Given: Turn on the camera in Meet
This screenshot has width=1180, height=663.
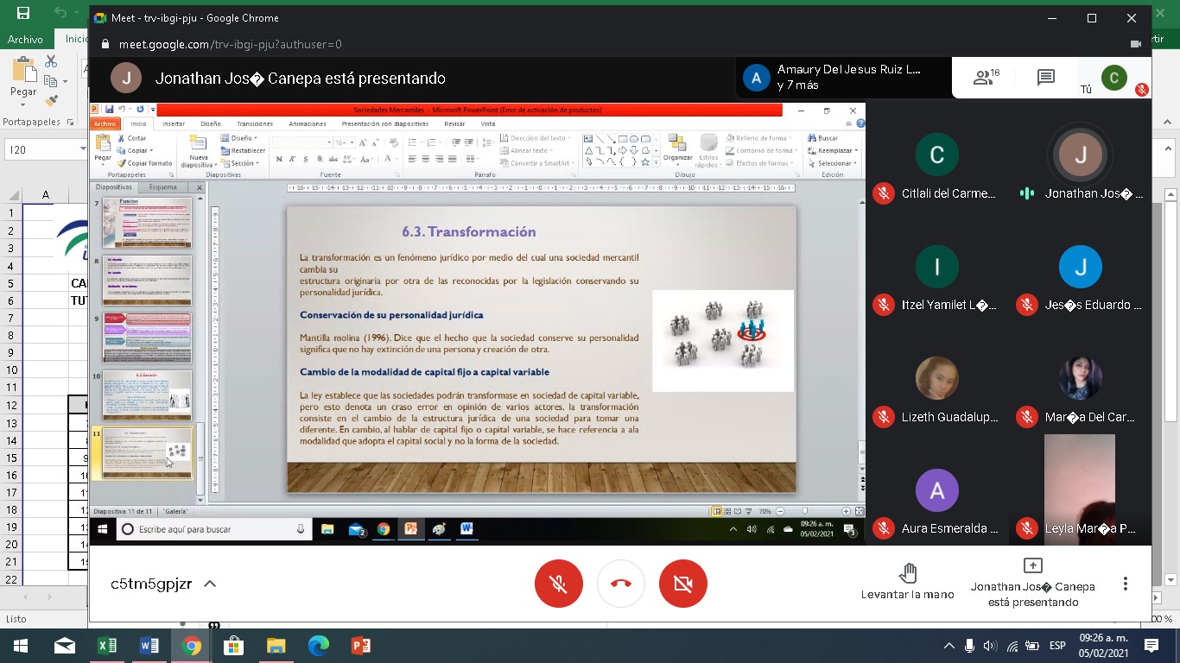Looking at the screenshot, I should [x=682, y=584].
